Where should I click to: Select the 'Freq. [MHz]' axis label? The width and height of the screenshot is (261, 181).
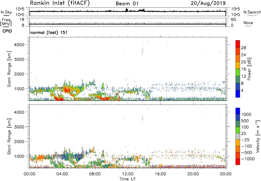[6, 22]
